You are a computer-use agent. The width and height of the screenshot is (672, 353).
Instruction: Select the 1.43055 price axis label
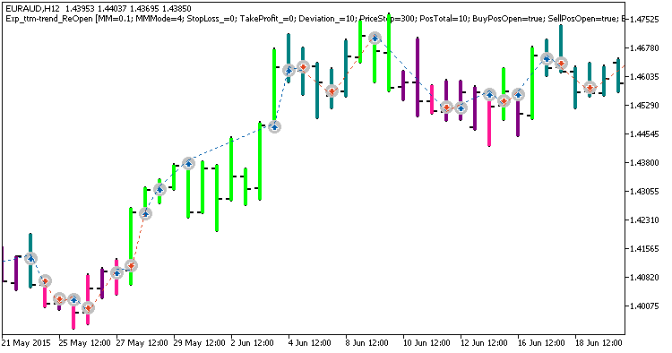click(x=645, y=192)
